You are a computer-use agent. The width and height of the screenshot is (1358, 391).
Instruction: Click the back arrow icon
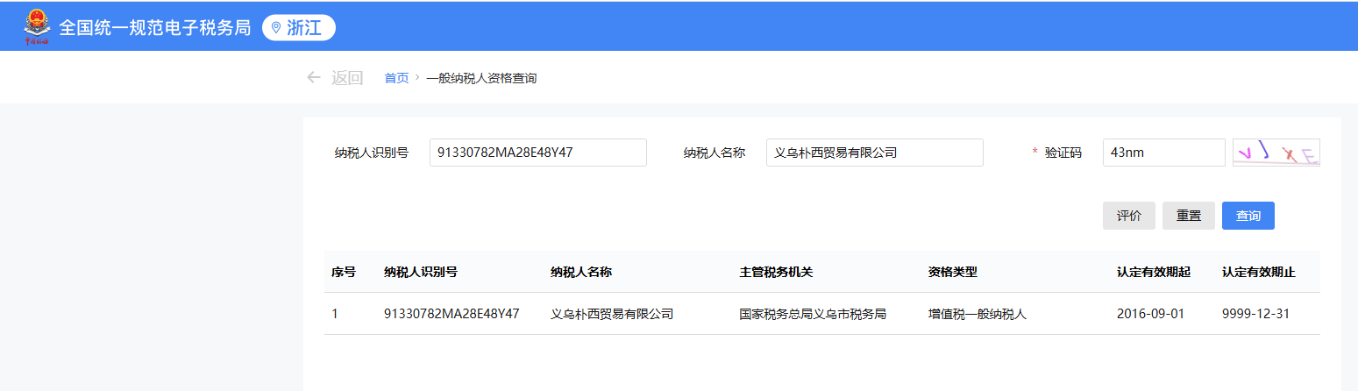pos(314,78)
